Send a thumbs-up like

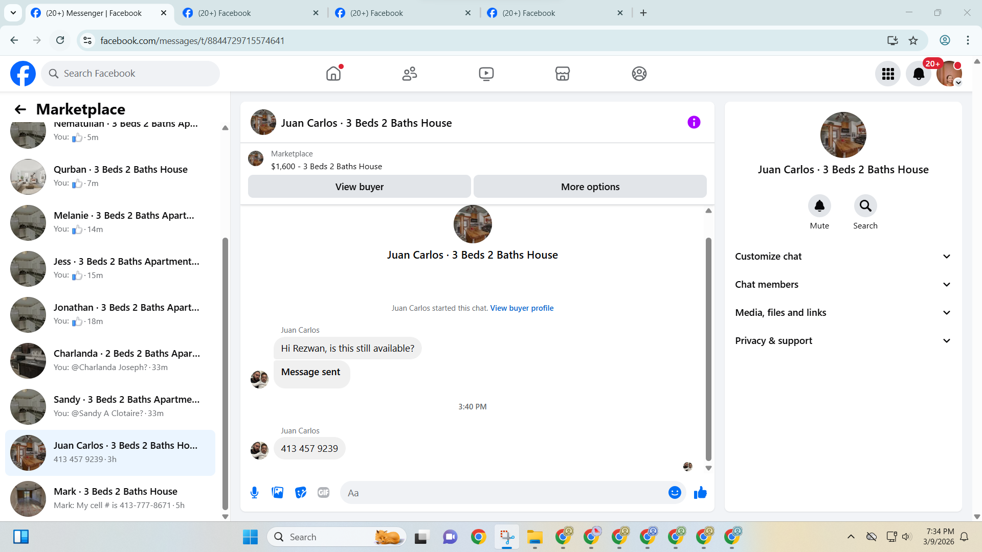[x=700, y=493]
